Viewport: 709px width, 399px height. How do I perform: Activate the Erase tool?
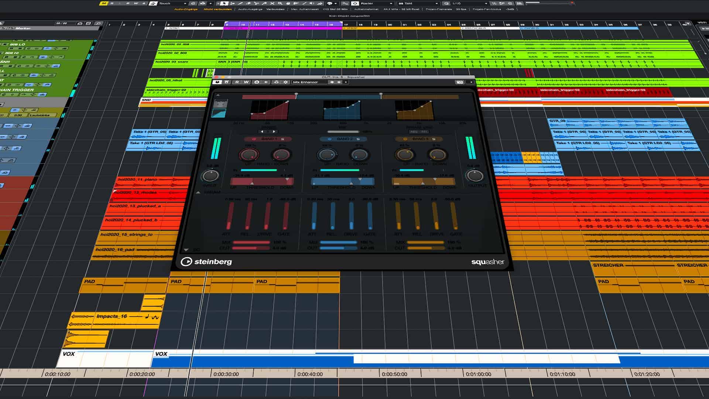point(248,3)
